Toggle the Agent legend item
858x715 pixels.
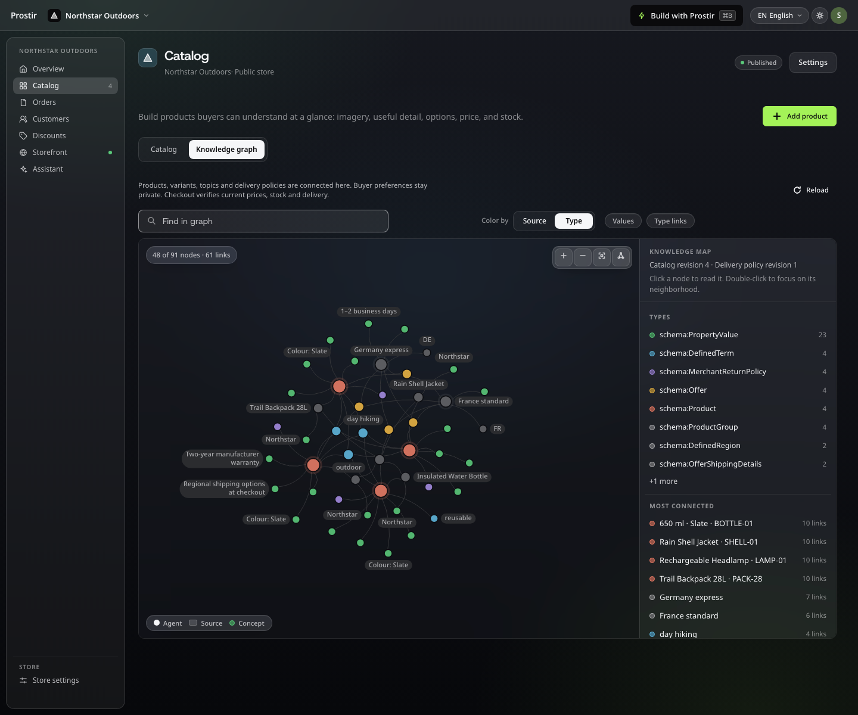pyautogui.click(x=168, y=623)
